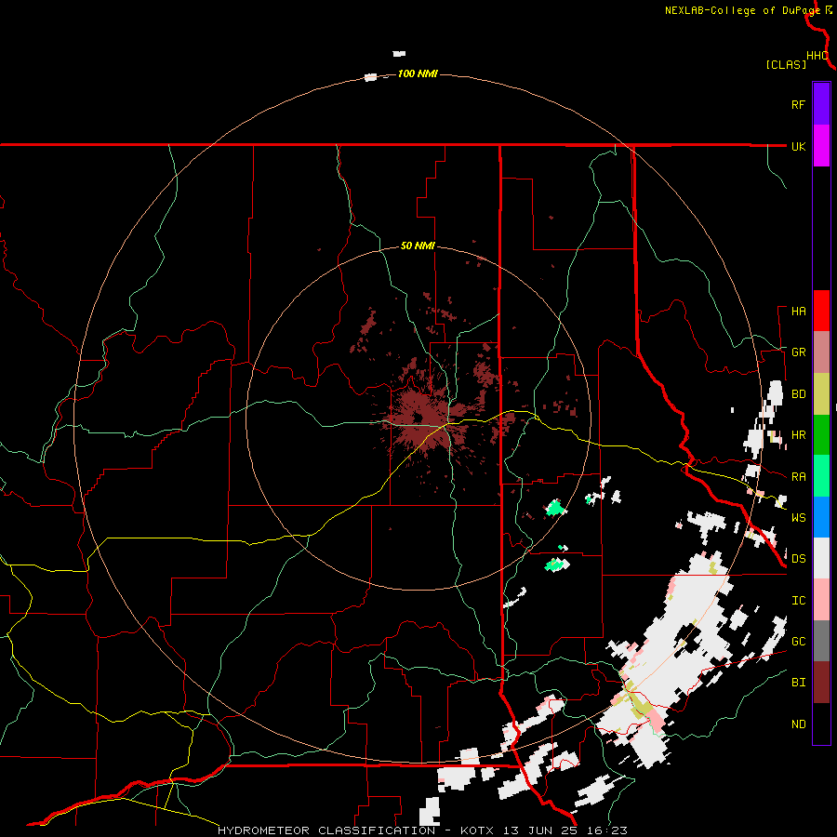Click the BI legend label

798,683
